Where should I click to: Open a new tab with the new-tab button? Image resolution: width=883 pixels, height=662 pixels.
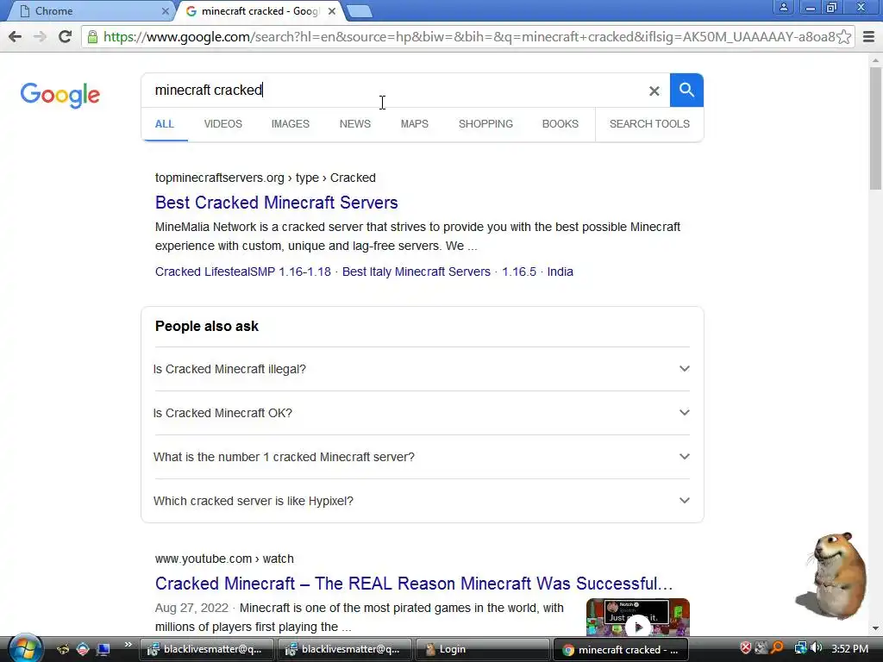click(359, 11)
